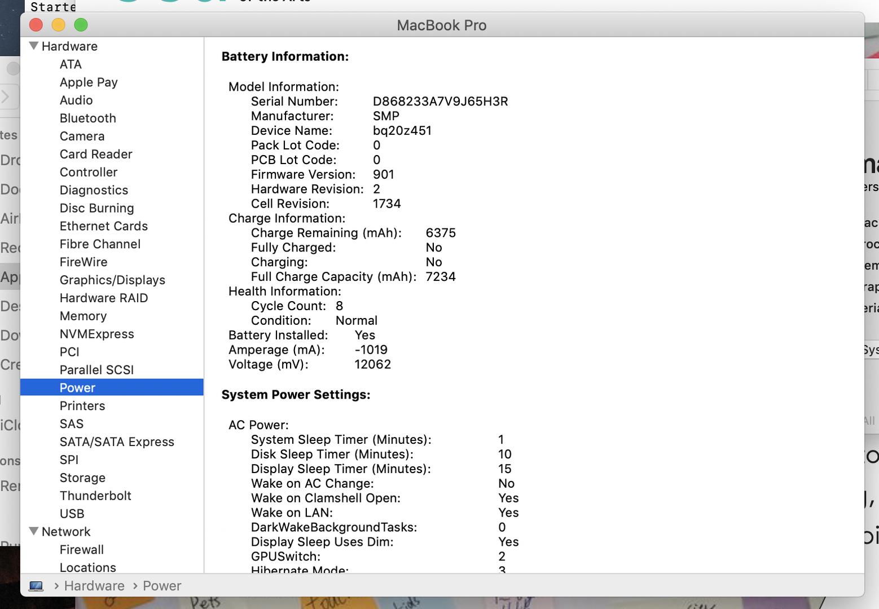Open the USB section

point(72,514)
